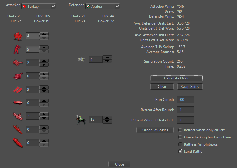The image size is (237, 168).
Task: Click the Arabia flag in defender selector
Action: [88, 6]
